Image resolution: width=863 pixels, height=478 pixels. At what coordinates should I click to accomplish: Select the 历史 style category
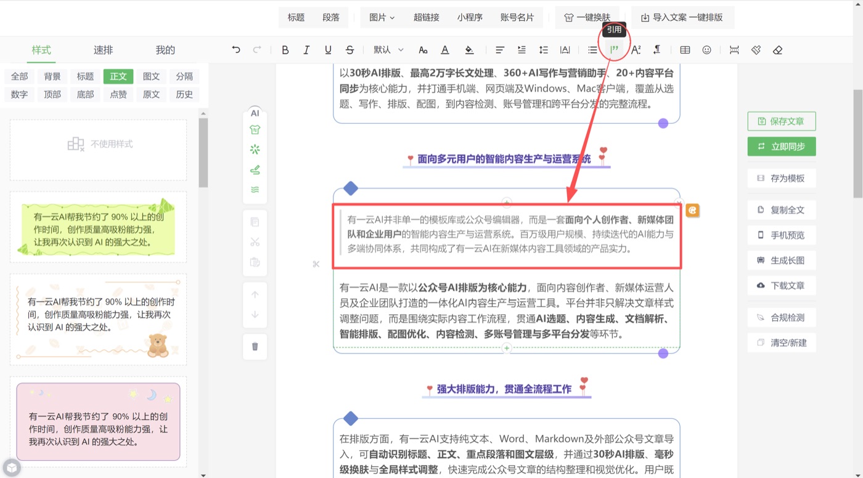pyautogui.click(x=184, y=94)
